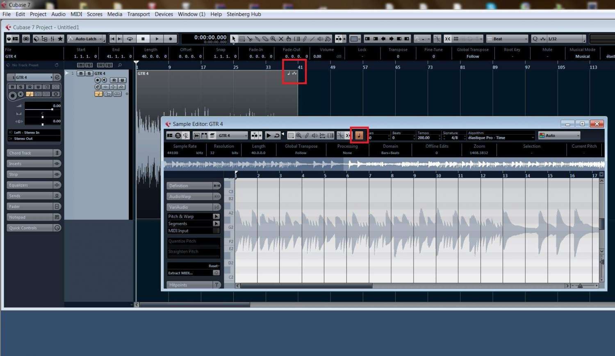Open the Project menu
The image size is (615, 356).
38,14
